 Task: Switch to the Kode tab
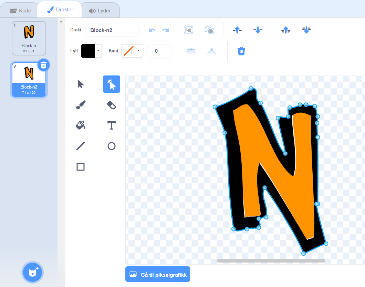tap(20, 10)
